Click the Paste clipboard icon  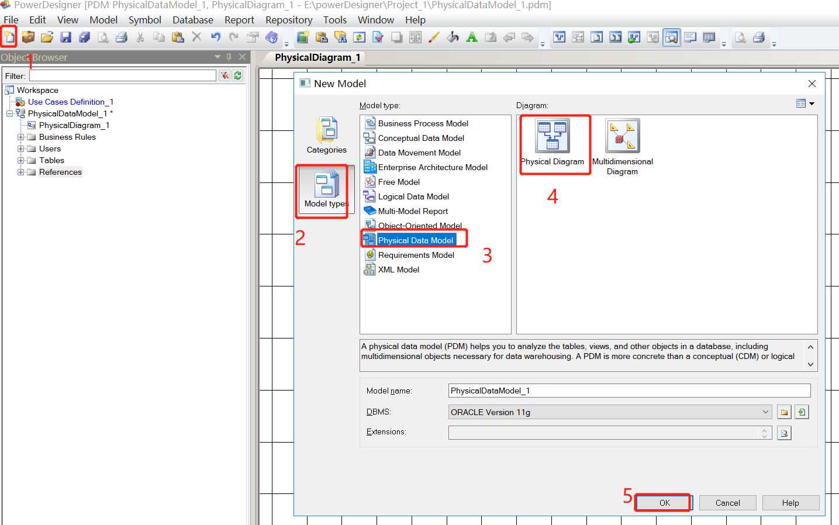(178, 37)
